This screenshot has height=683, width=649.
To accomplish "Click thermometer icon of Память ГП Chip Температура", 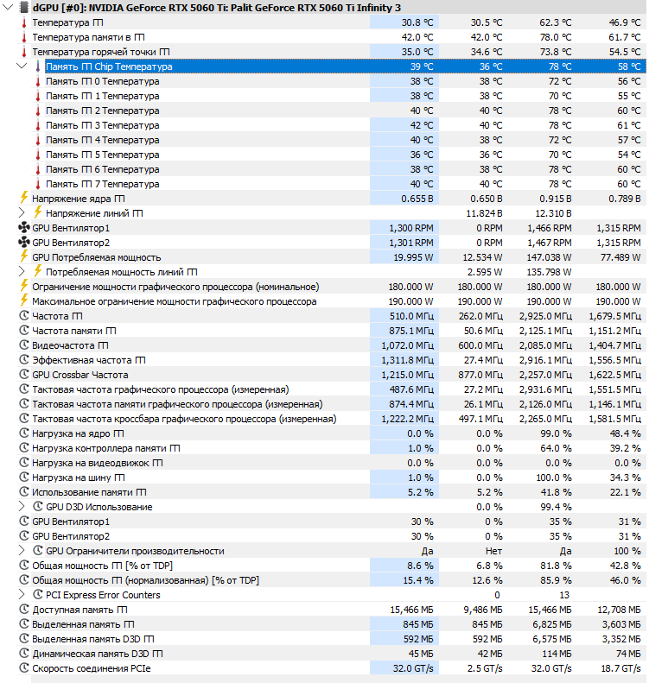I will [x=38, y=66].
